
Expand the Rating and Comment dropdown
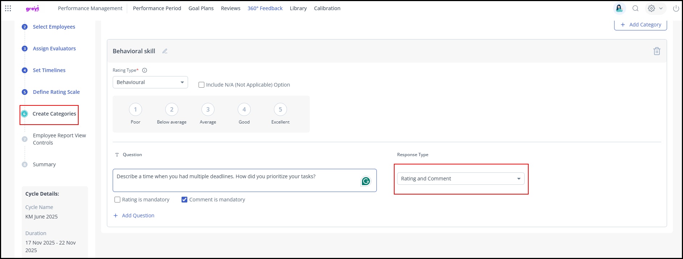pyautogui.click(x=460, y=179)
